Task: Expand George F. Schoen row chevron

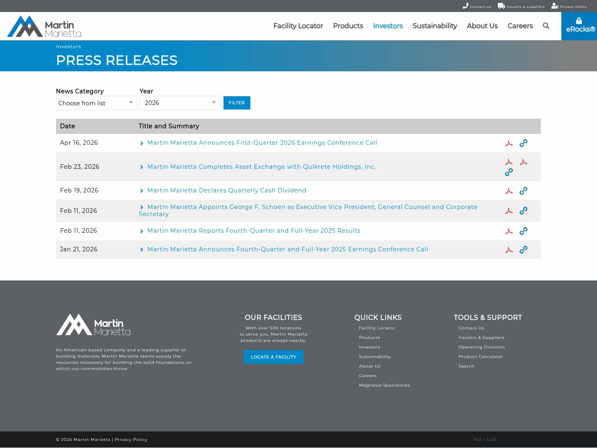Action: pyautogui.click(x=142, y=207)
